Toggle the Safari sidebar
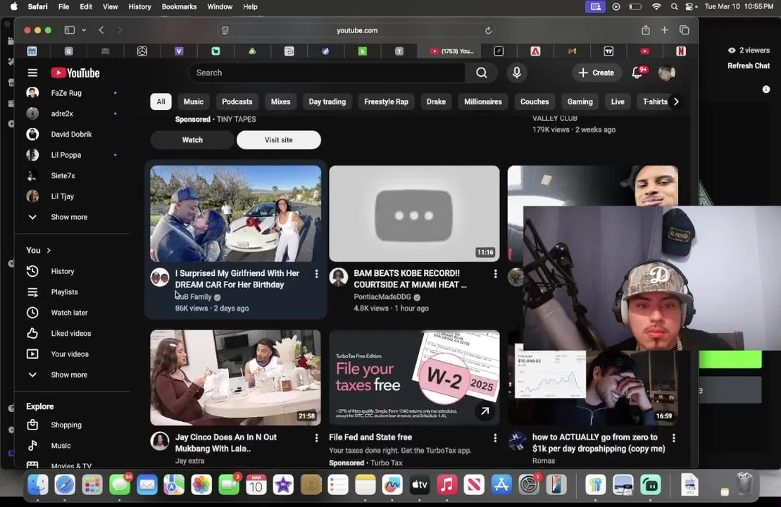The height and width of the screenshot is (507, 781). pos(70,30)
